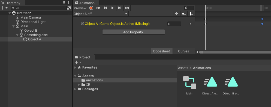Select the Main object in Hierarchy
Viewport: 271px width, 107px height.
pos(24,26)
